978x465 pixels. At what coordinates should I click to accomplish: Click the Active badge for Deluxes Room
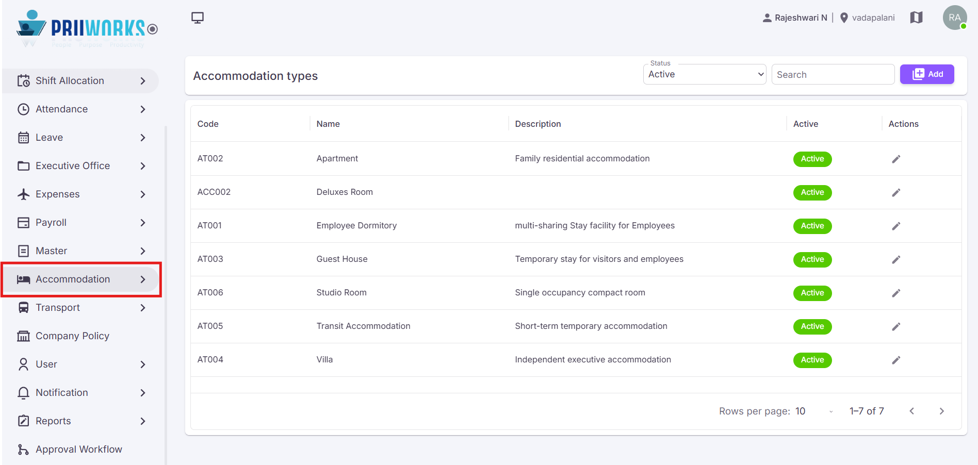pyautogui.click(x=812, y=192)
